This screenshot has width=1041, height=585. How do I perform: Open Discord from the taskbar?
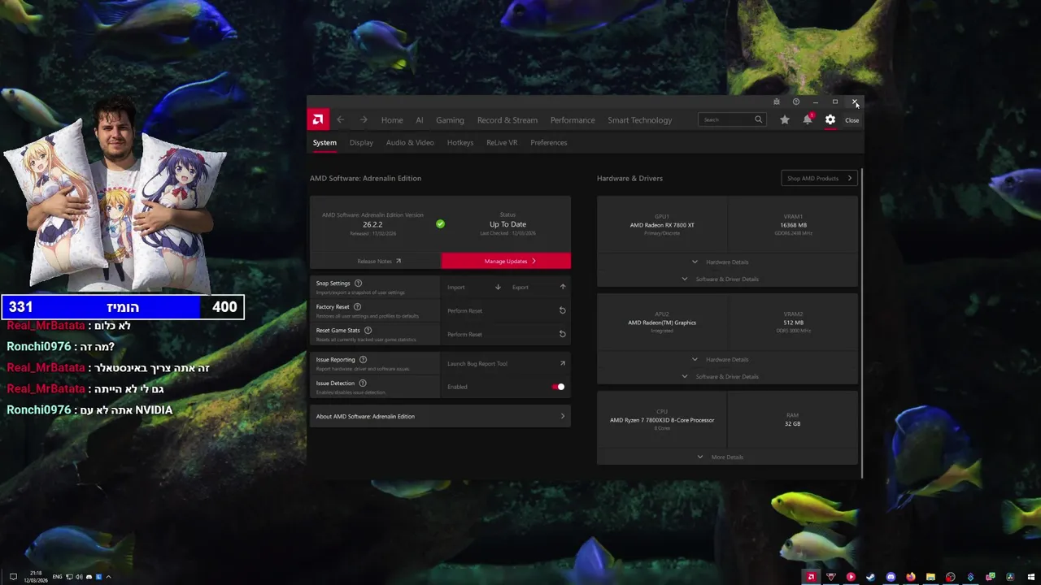(x=891, y=577)
